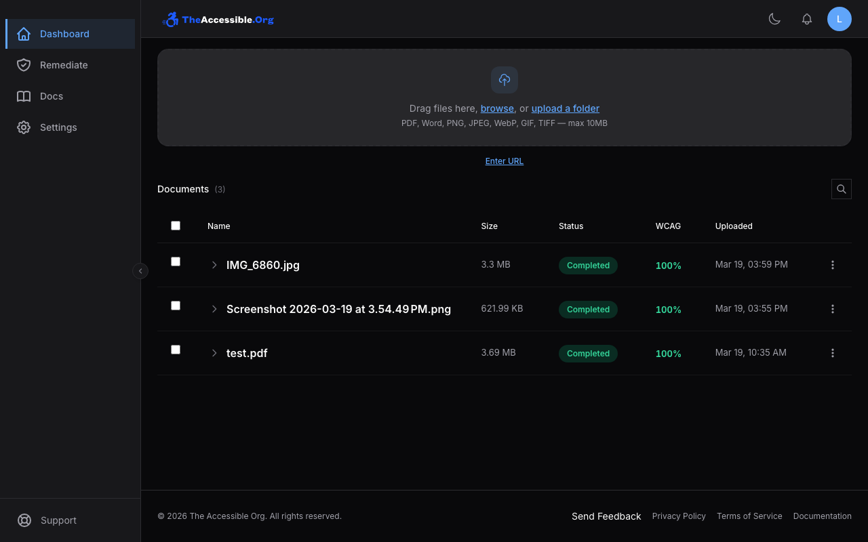
Task: Click the browse upload link
Action: (x=497, y=108)
